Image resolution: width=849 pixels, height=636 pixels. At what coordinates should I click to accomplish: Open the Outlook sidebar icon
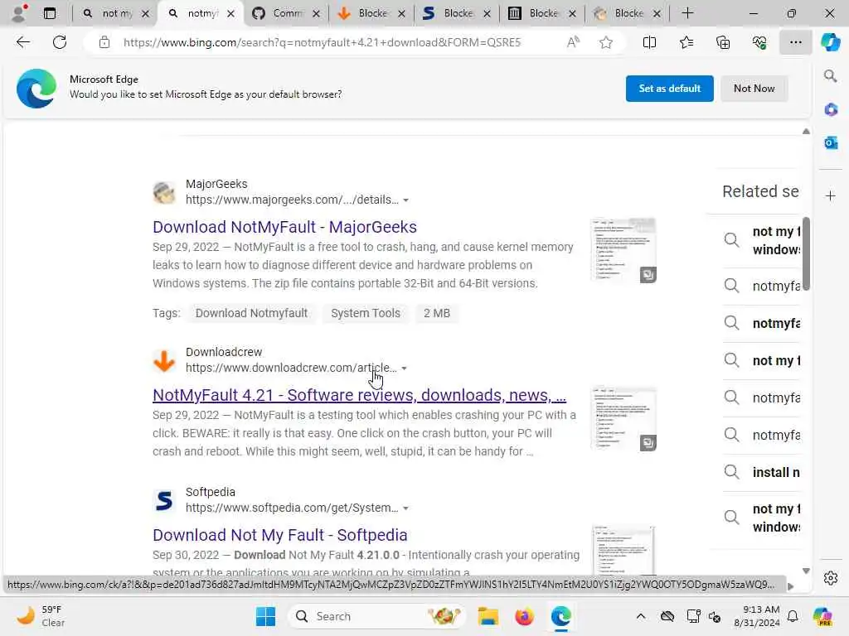831,142
